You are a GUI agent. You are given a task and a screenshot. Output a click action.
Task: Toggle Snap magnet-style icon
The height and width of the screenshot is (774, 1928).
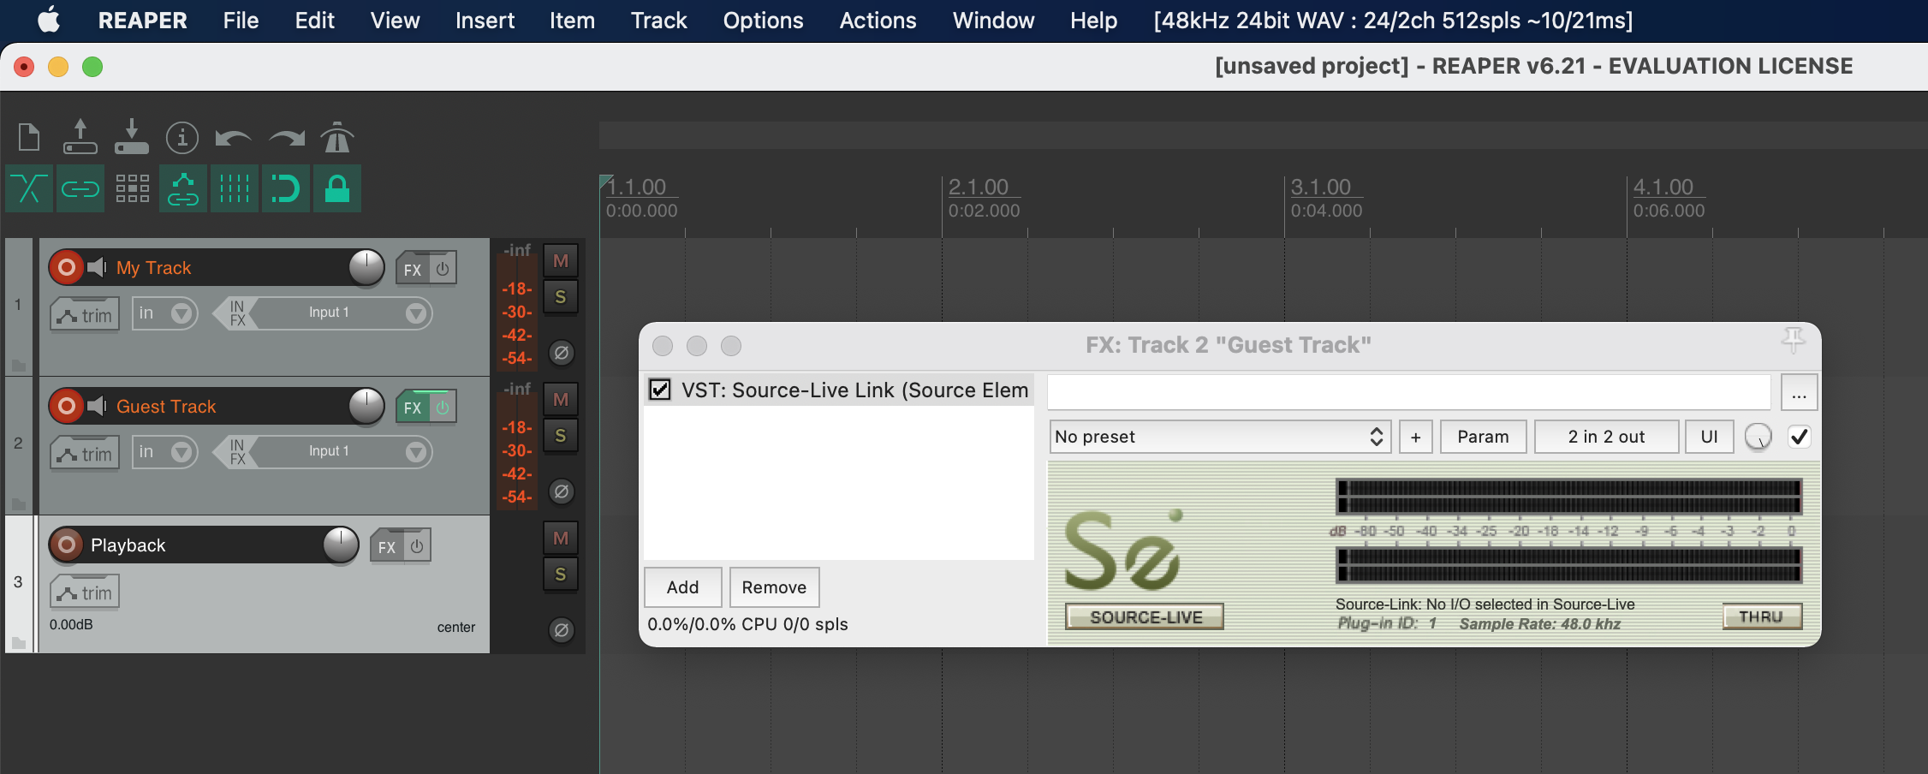coord(286,188)
